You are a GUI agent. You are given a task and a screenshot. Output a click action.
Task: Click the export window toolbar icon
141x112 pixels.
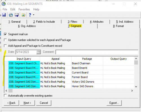[17, 15]
